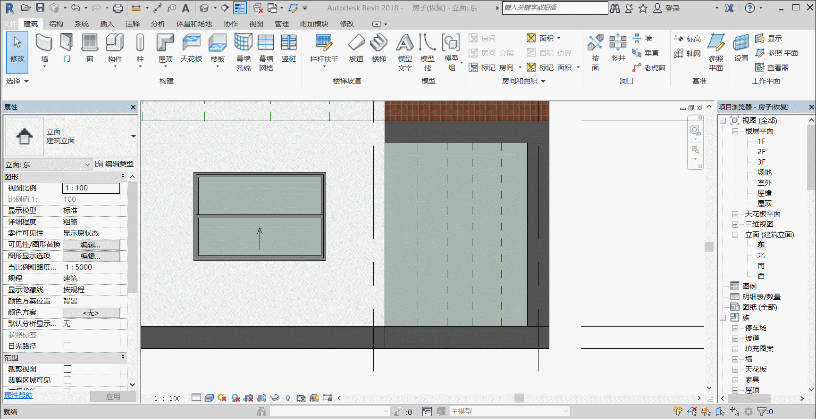Switch to the 结构 ribbon tab
Screen dimensions: 816x419
[x=56, y=24]
